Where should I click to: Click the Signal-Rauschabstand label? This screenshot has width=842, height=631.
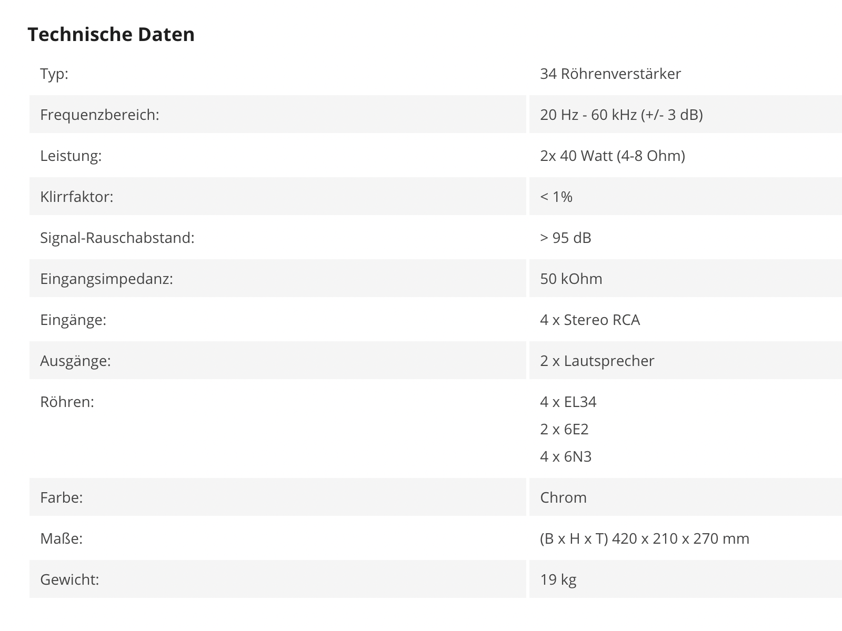[x=117, y=238]
